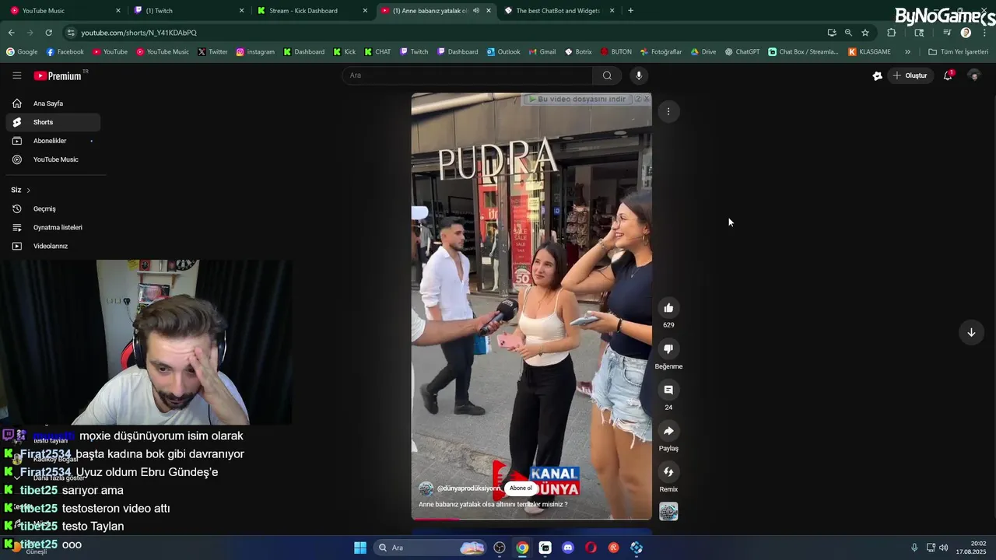
Task: Open the Short's three-dot more menu
Action: click(668, 111)
